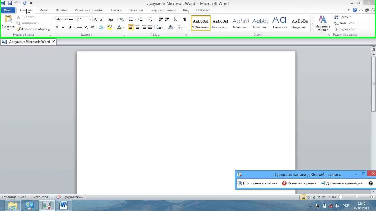Click Остановить запись button
This screenshot has width=376, height=211.
pos(299,183)
